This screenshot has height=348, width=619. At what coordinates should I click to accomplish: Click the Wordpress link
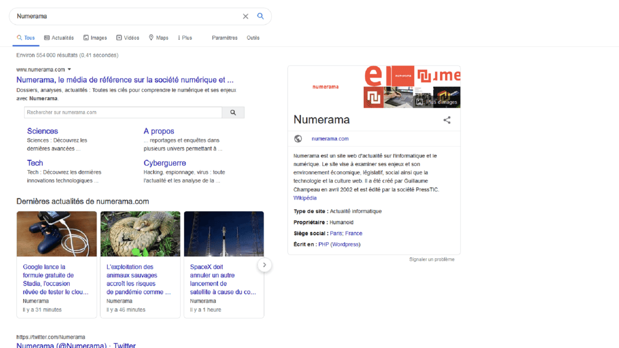coord(346,244)
